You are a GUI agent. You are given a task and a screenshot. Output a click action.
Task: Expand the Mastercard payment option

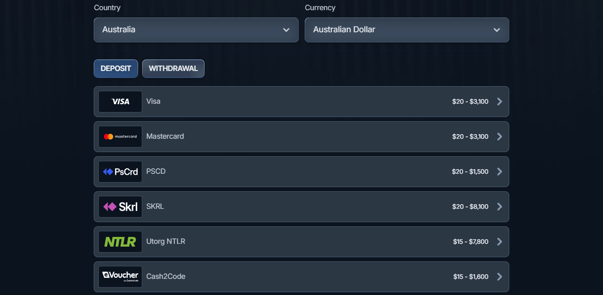point(301,136)
